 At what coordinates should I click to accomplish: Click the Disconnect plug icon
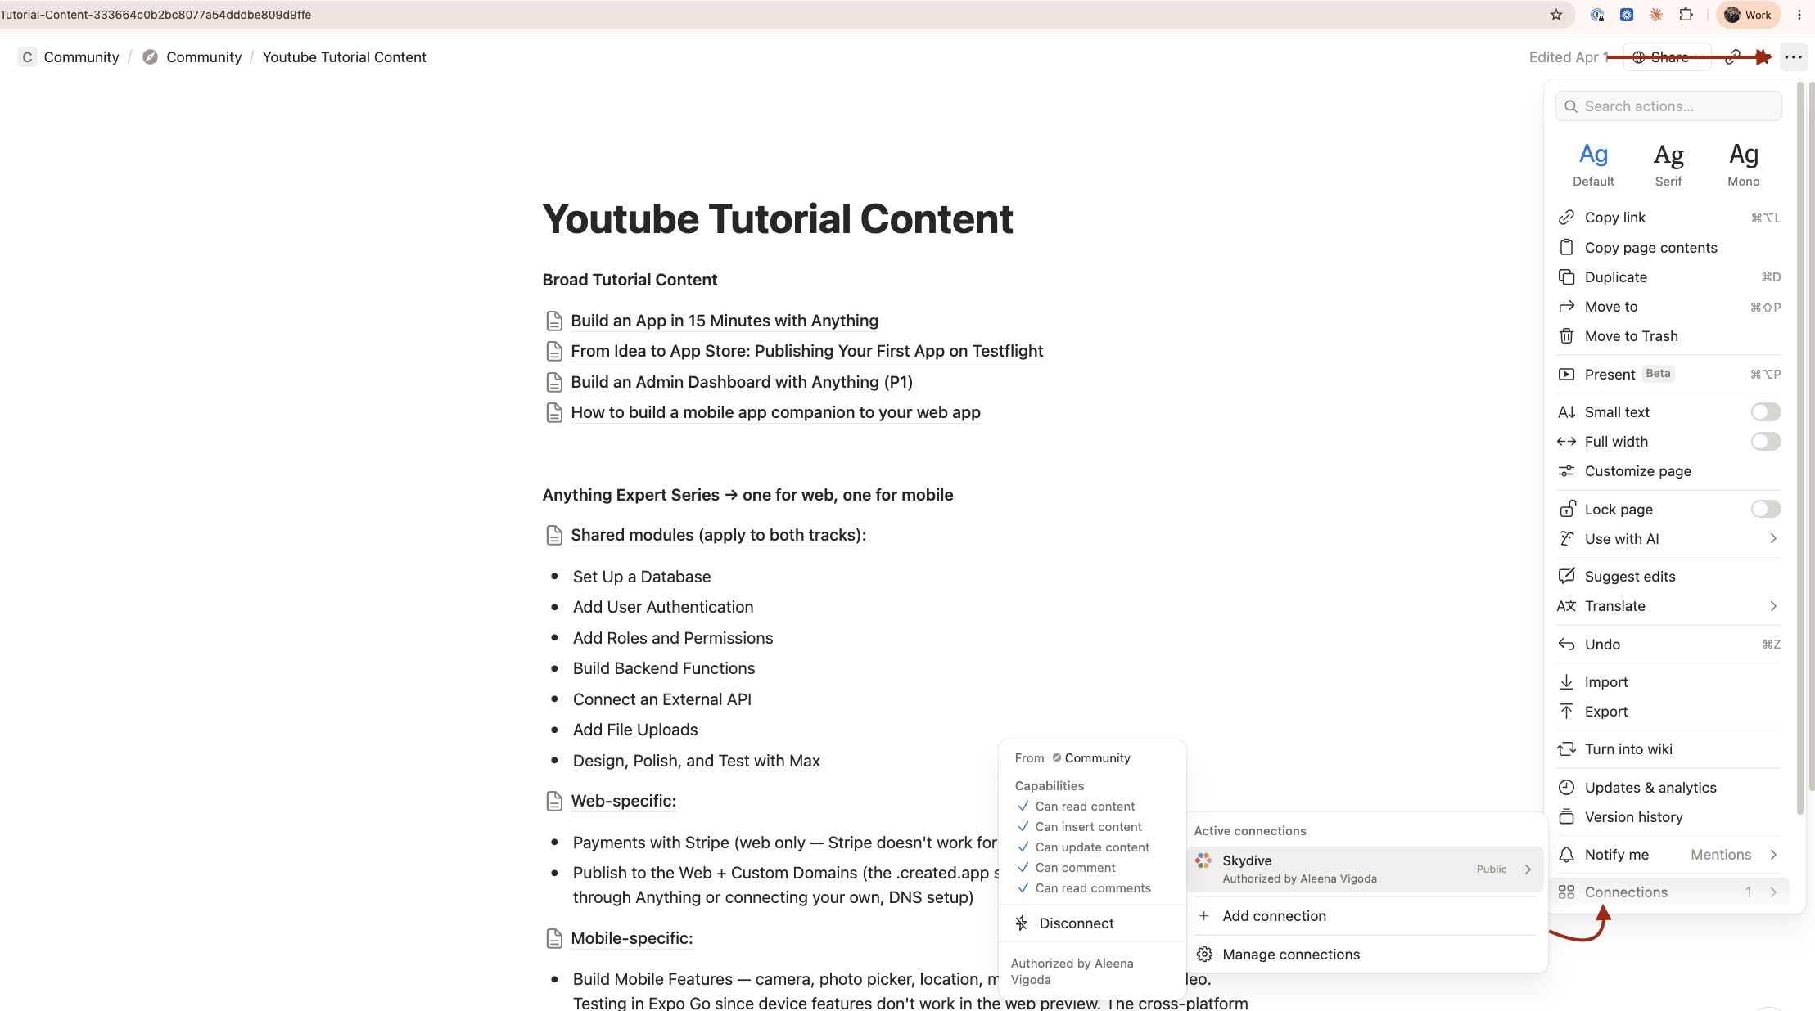click(1021, 923)
